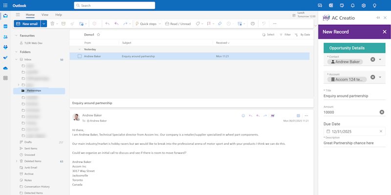Open the Contact field dropdown arrow
The image size is (391, 195).
(380, 59)
